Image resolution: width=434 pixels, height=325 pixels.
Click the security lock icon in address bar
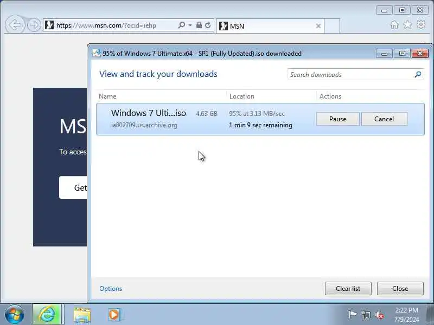click(x=199, y=25)
